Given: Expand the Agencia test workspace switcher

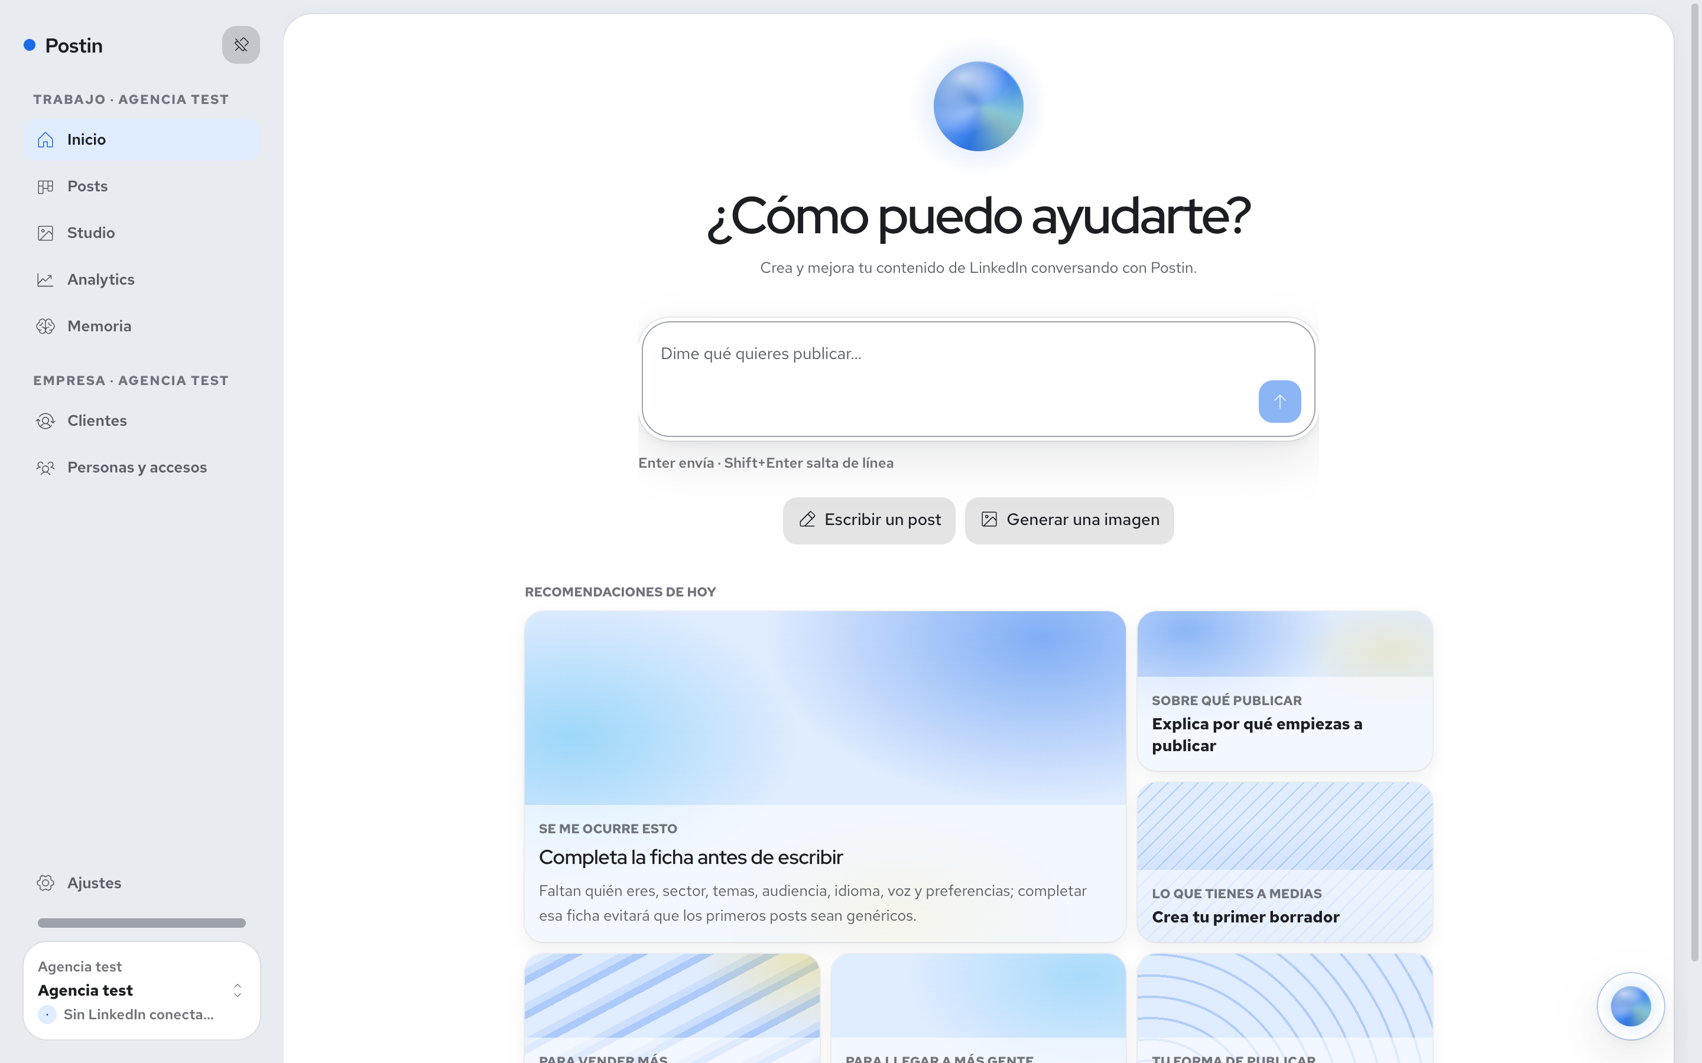Looking at the screenshot, I should point(141,990).
